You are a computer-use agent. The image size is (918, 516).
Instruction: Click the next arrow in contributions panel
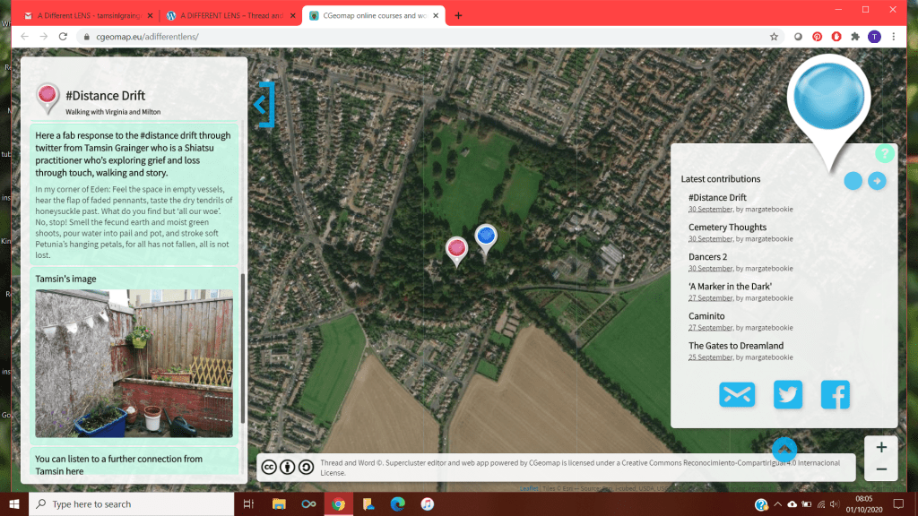[877, 181]
